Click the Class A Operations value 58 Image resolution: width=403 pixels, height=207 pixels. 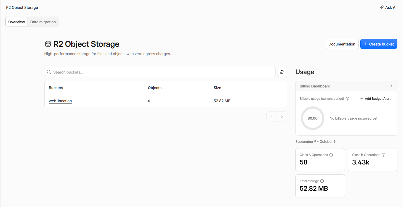pos(304,162)
